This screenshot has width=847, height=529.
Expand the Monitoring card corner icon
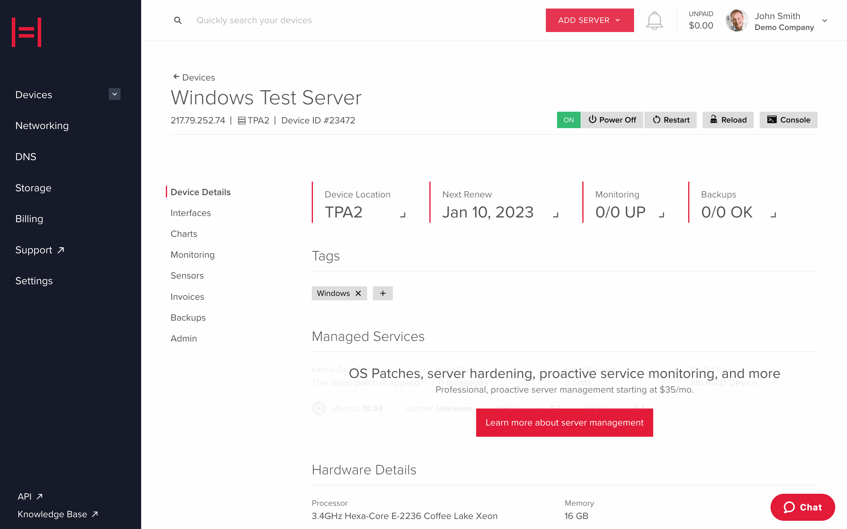click(x=661, y=215)
